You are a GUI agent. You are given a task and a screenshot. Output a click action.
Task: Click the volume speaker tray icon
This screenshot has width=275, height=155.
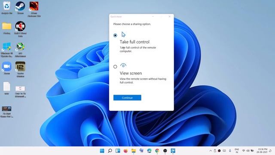(x=248, y=151)
